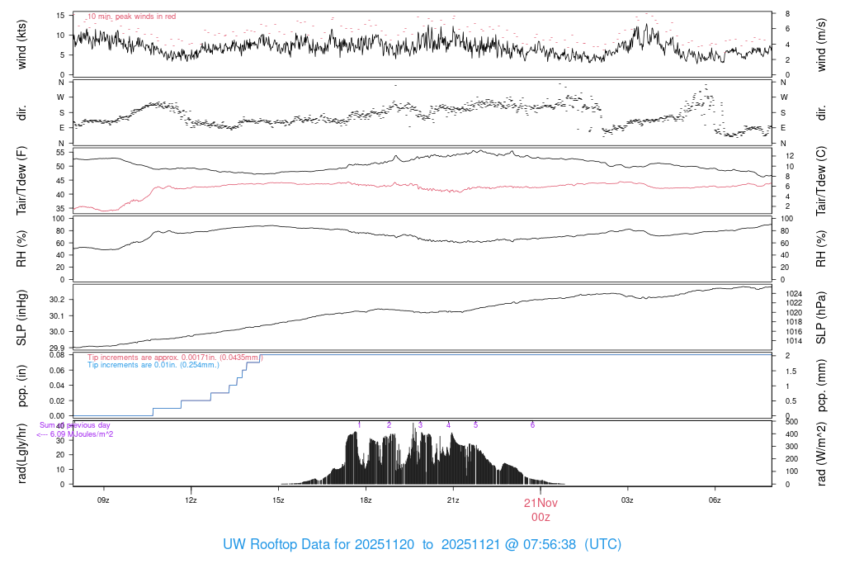Select the 'wind (kts)' left axis label
Image resolution: width=845 pixels, height=578 pixels.
tap(22, 44)
